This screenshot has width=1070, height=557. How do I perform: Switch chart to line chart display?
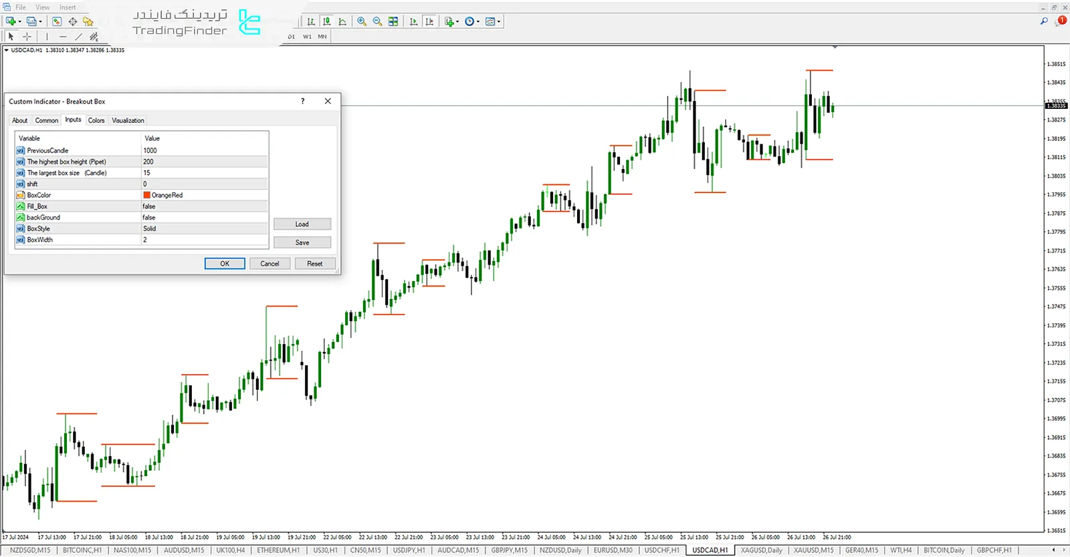coord(342,21)
